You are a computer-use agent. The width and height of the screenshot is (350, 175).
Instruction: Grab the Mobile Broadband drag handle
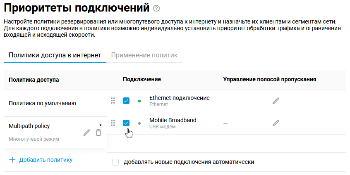113,123
